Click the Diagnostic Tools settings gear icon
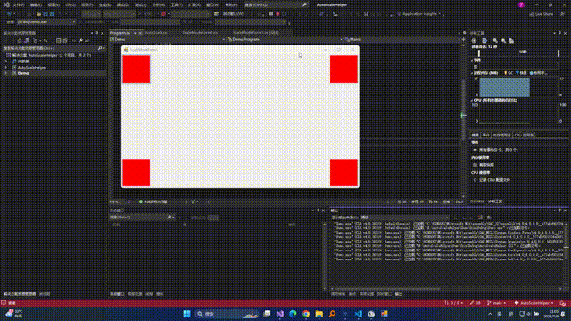Viewport: 571px width, 321px height. 474,41
